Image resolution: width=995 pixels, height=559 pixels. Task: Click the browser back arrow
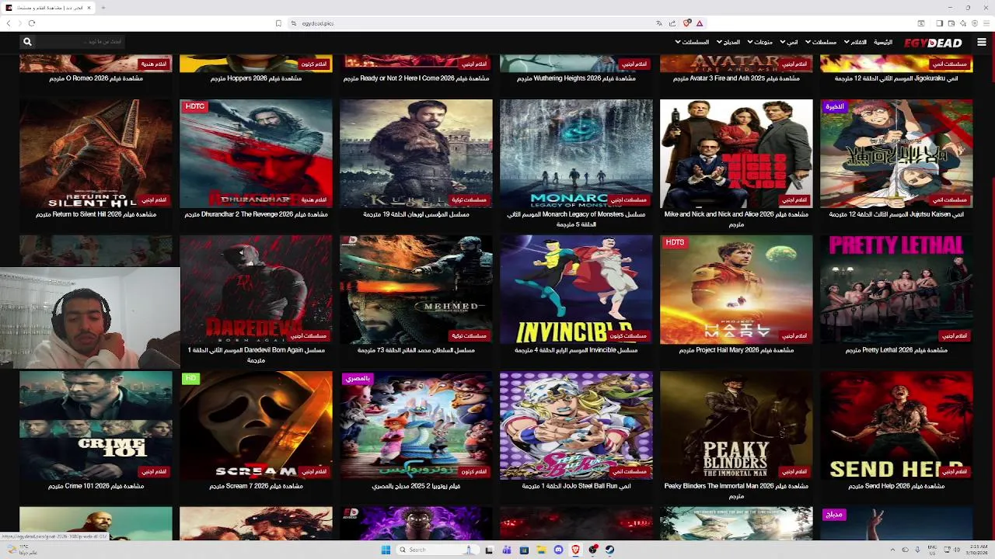[x=9, y=23]
